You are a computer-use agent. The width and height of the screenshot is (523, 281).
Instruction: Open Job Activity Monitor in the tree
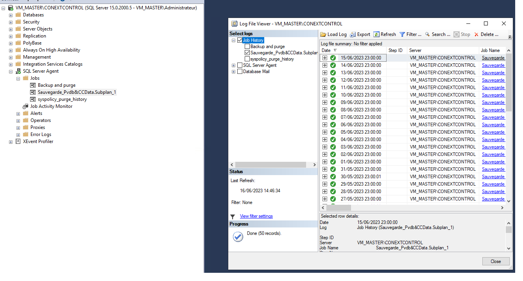pos(51,106)
